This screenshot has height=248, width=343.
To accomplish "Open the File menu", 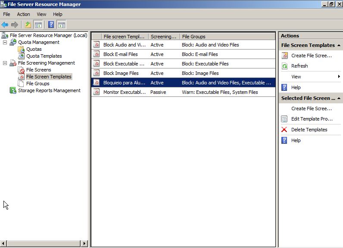I will coord(6,14).
